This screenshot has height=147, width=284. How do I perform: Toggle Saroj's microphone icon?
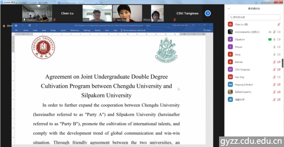pyautogui.click(x=274, y=54)
